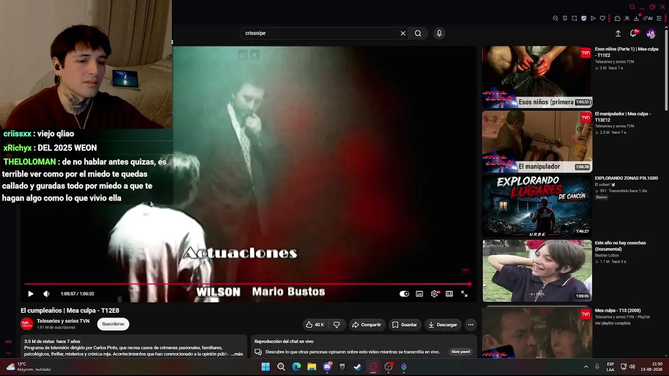Switch to theater mode view
669x376 pixels.
449,294
